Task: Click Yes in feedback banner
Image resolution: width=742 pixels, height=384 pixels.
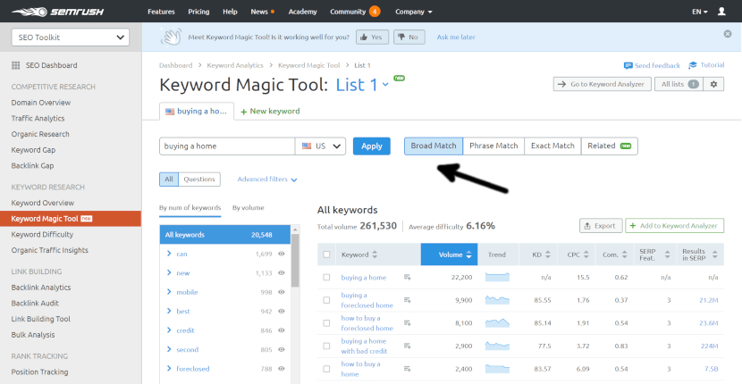Action: click(x=372, y=37)
